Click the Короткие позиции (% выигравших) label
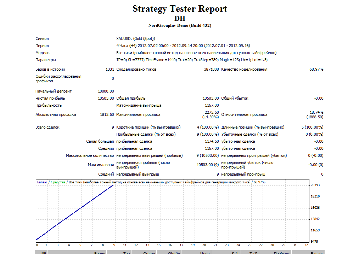This screenshot has height=254, width=359. pos(148,127)
